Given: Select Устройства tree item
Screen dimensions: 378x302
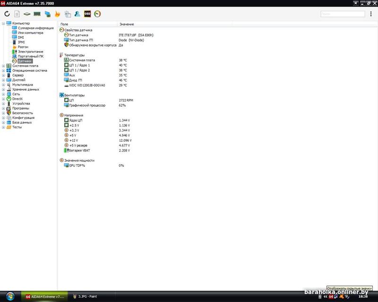Looking at the screenshot, I should [x=21, y=103].
